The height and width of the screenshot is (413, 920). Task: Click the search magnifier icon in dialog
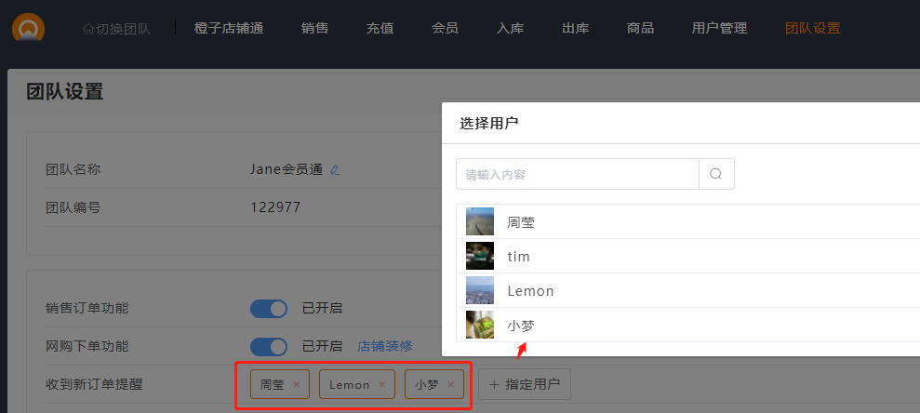715,174
